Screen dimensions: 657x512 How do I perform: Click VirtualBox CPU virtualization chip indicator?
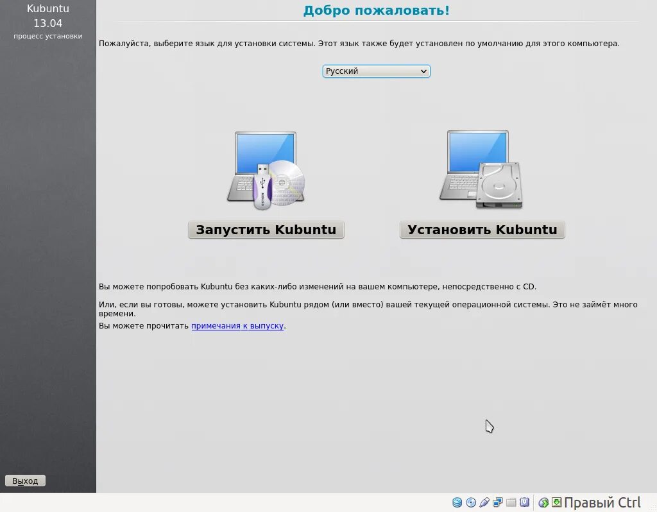524,502
